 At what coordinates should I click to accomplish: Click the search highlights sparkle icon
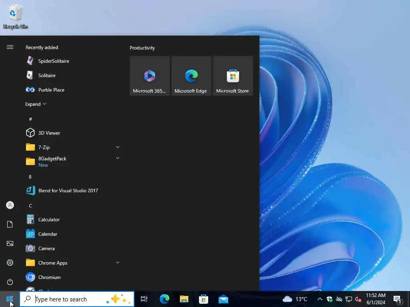click(x=117, y=299)
